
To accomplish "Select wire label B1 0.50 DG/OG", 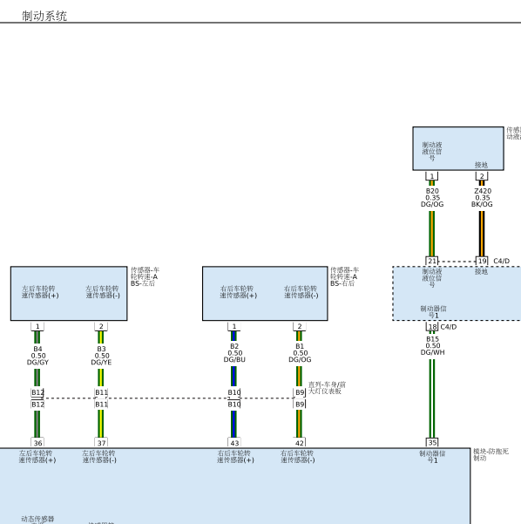I will (x=300, y=353).
